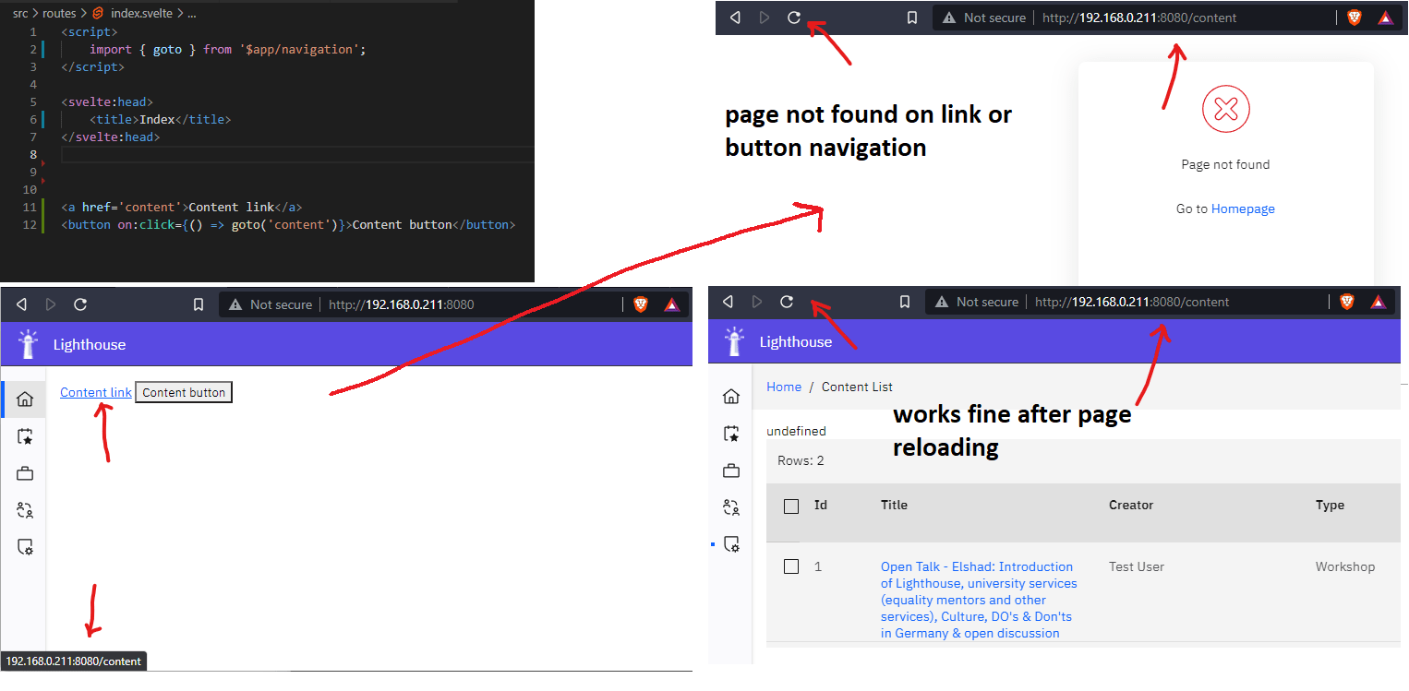1409x691 pixels.
Task: Open the Open Talk - Elshad title link
Action: pos(979,600)
